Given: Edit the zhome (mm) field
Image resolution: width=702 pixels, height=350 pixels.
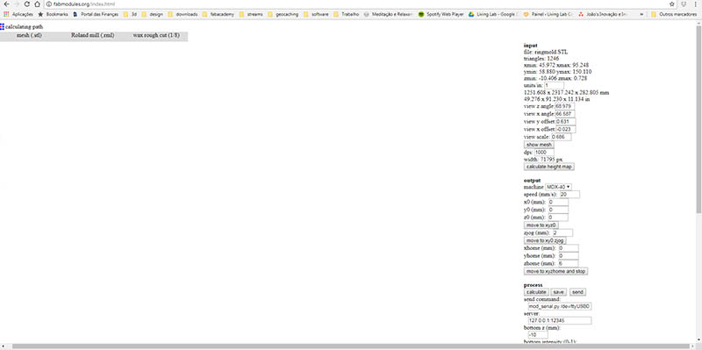Looking at the screenshot, I should click(568, 263).
